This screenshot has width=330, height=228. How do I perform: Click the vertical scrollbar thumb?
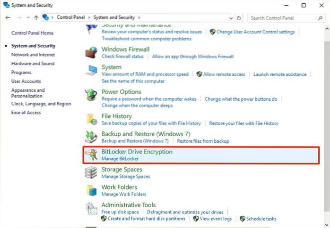click(327, 126)
